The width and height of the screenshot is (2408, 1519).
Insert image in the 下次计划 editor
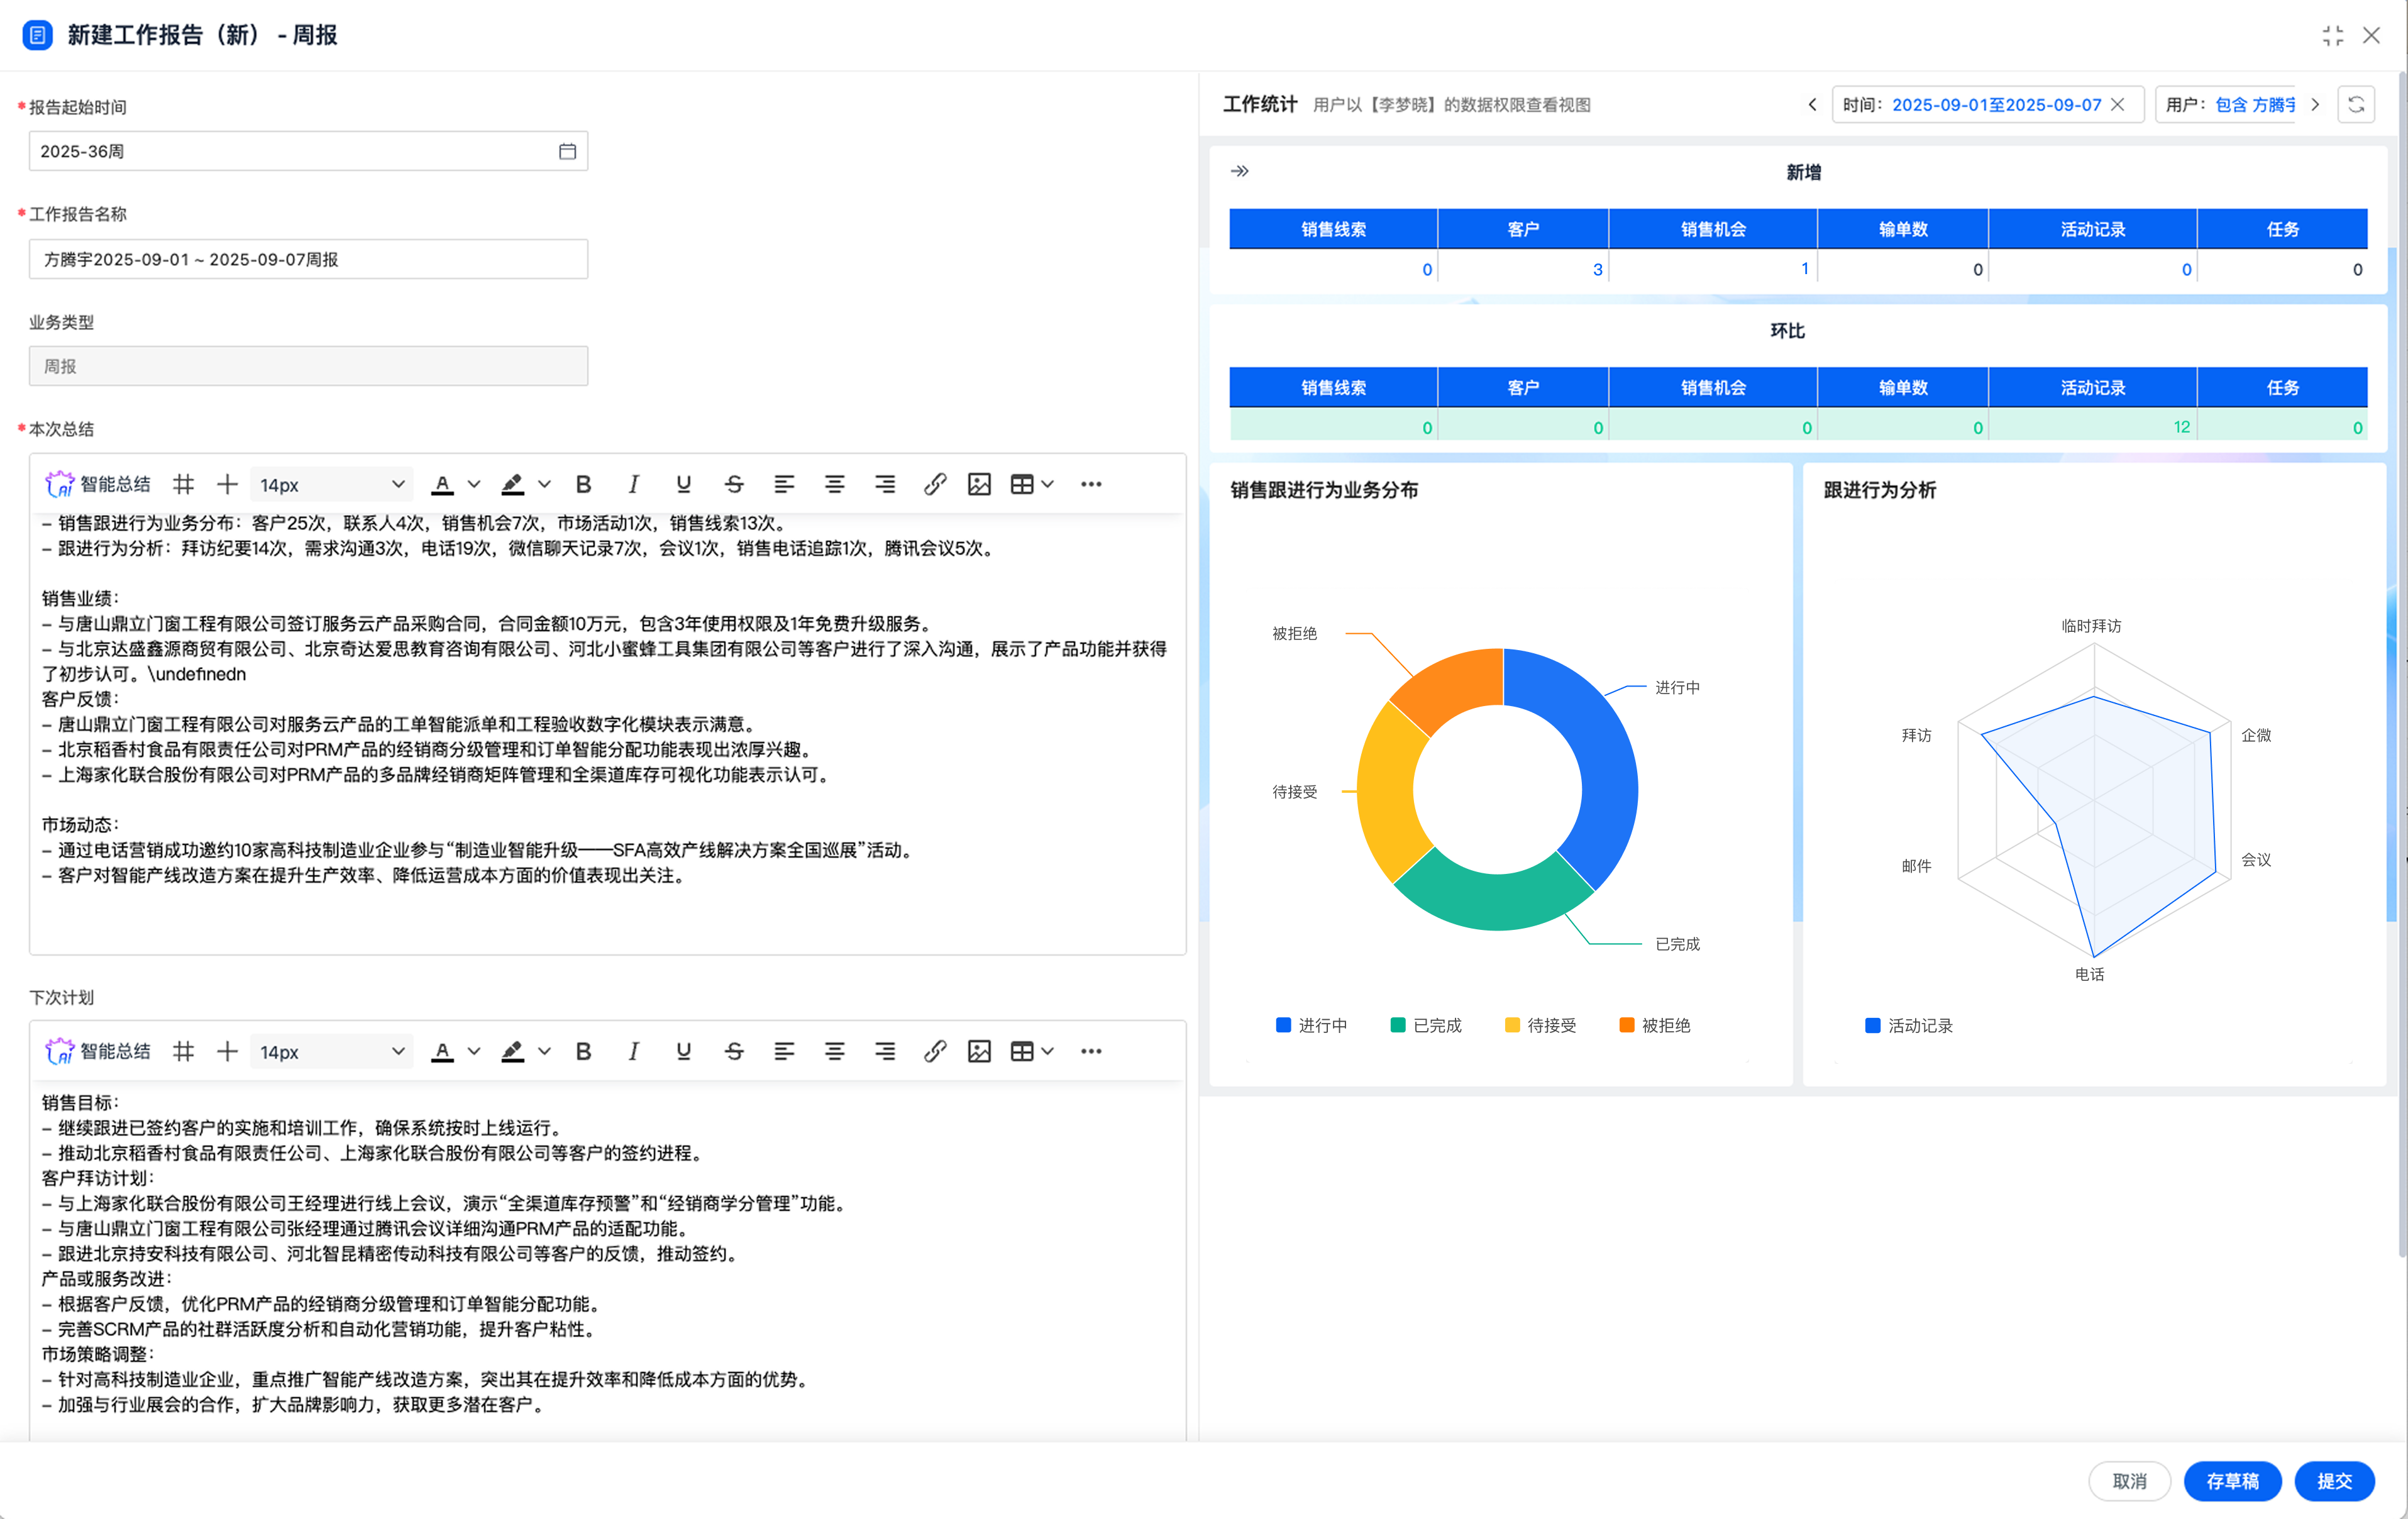tap(979, 1051)
